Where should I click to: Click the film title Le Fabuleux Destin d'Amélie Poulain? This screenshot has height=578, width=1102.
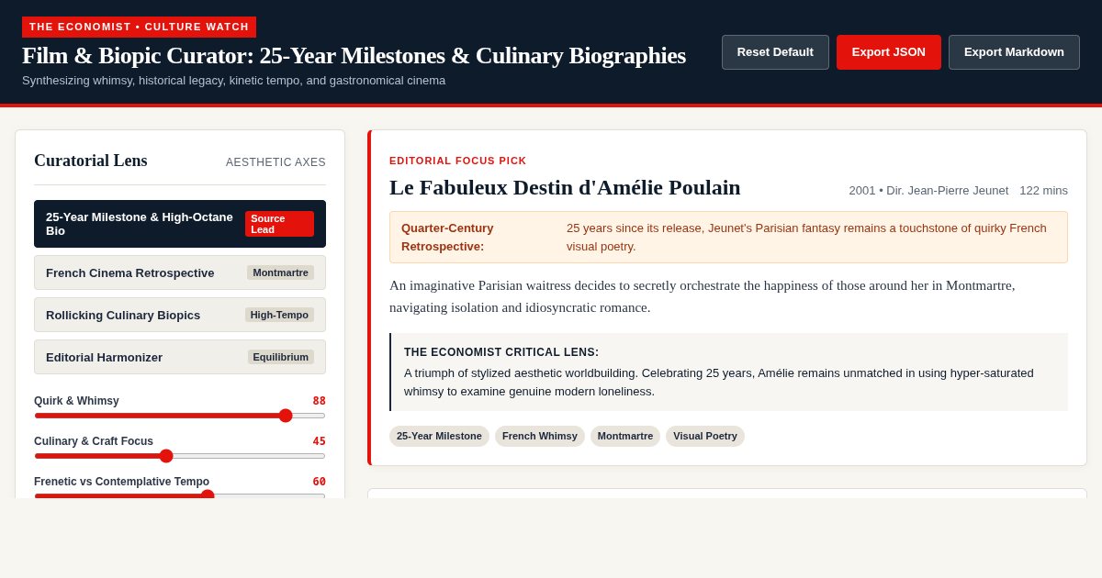(x=565, y=187)
